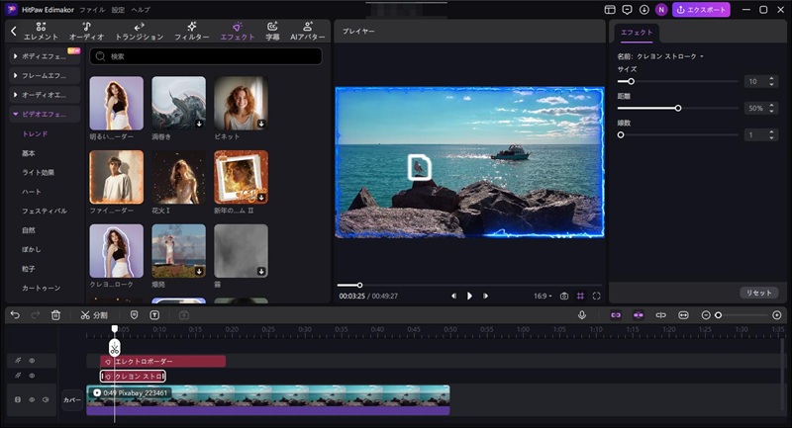Open the download center icon
The image size is (792, 428).
644,10
